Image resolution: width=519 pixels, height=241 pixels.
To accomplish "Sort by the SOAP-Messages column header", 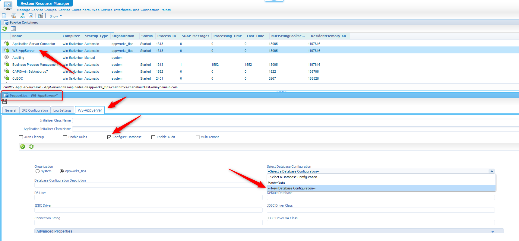I will (195, 36).
